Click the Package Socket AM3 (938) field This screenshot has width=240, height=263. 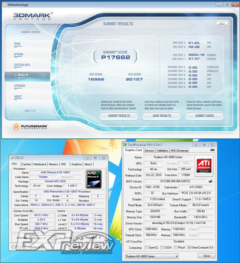pyautogui.click(x=55, y=181)
